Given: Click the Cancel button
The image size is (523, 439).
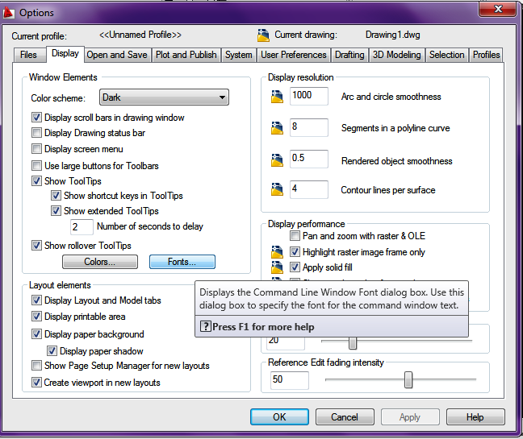Looking at the screenshot, I should (x=345, y=416).
